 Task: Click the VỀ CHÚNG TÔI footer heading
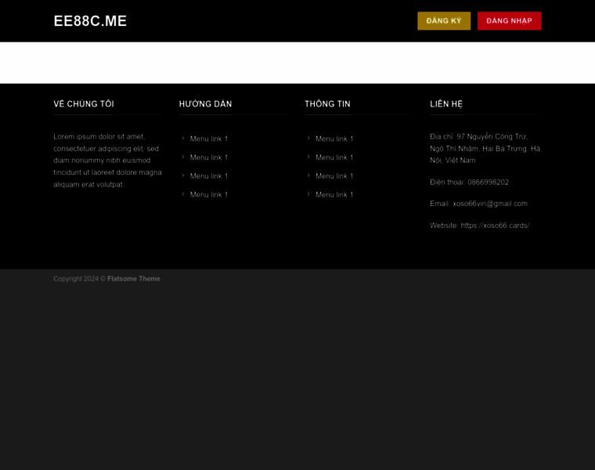pyautogui.click(x=84, y=104)
